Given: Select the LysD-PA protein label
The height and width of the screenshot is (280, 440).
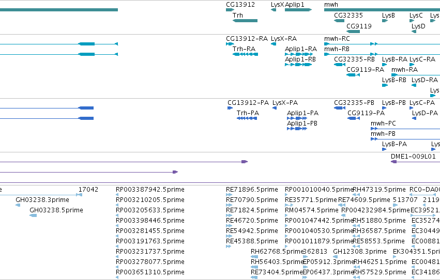Looking at the screenshot, I should (x=425, y=114).
